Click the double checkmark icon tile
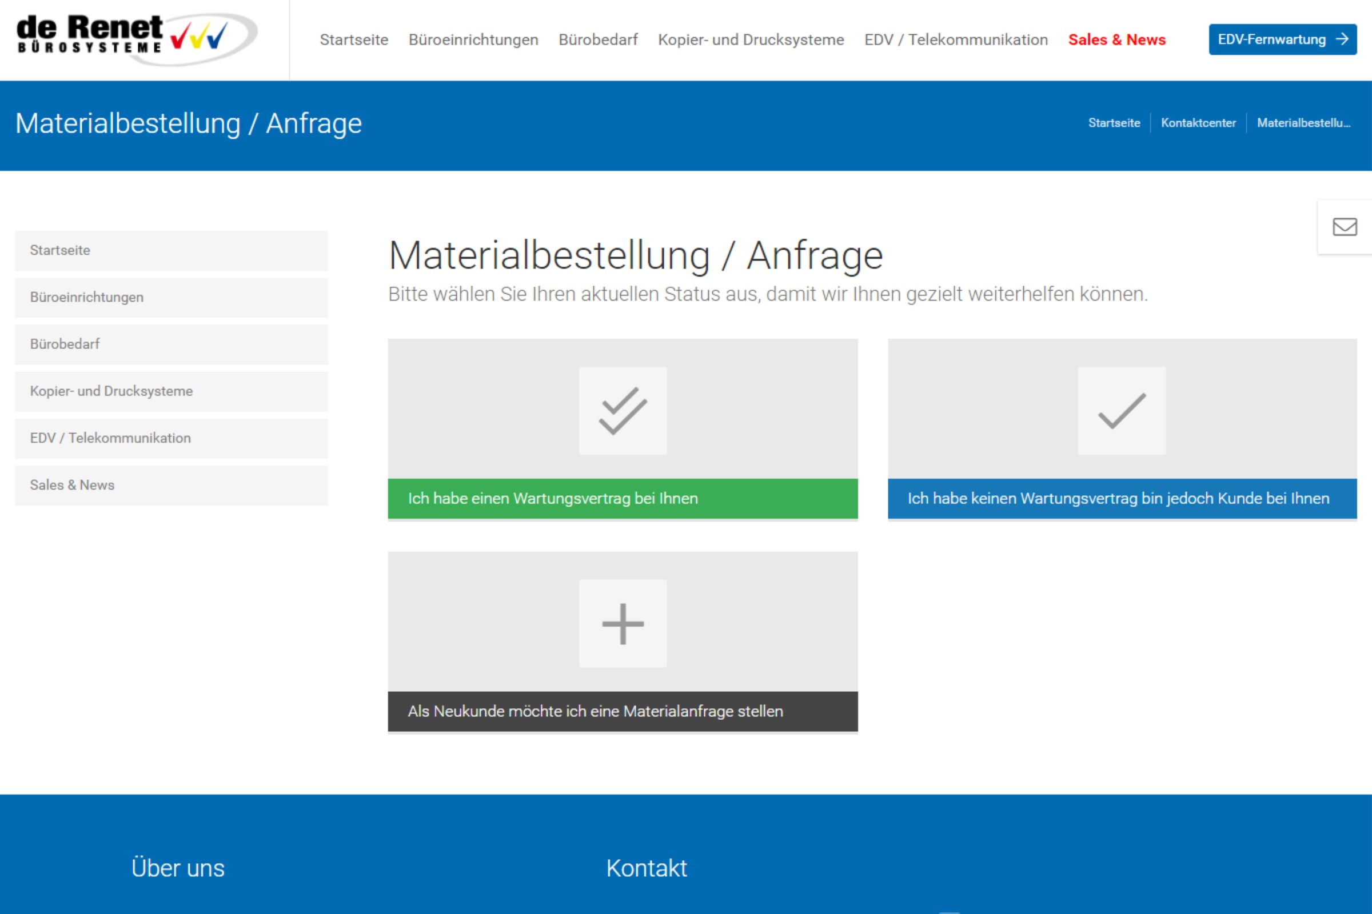The height and width of the screenshot is (914, 1372). [x=623, y=410]
